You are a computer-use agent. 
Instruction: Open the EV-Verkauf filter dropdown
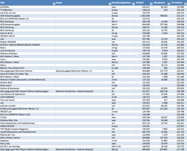185,4
